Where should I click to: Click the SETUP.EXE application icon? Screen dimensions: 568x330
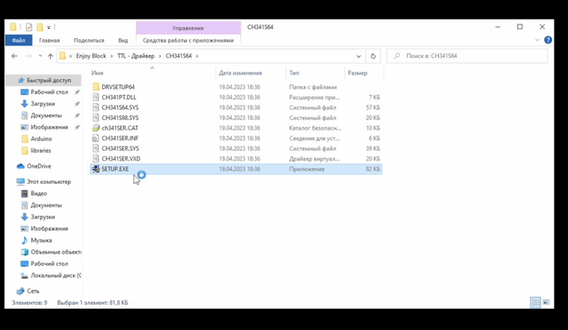point(96,169)
